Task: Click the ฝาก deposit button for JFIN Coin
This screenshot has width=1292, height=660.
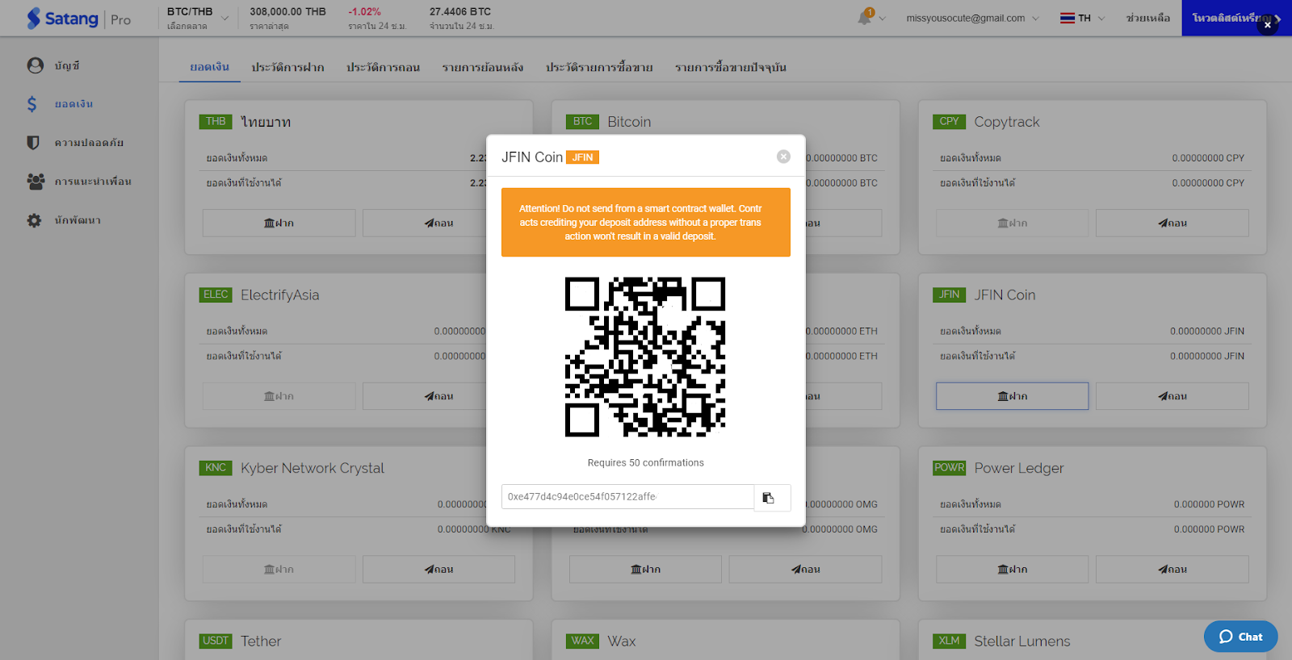Action: 1012,396
